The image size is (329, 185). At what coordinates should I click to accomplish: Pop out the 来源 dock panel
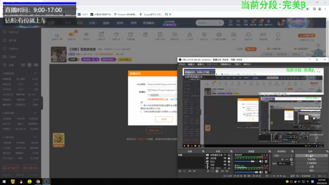[231, 151]
